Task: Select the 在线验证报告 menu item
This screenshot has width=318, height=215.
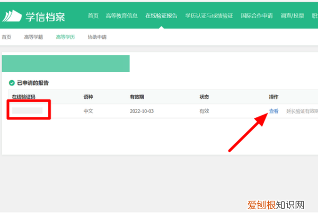Action: coord(161,15)
